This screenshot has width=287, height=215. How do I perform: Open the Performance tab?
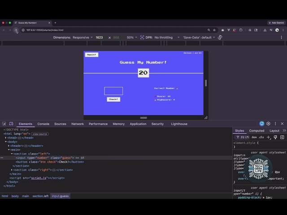[x=98, y=124]
